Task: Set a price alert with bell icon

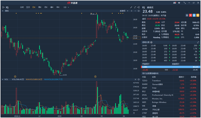Action: [187, 15]
